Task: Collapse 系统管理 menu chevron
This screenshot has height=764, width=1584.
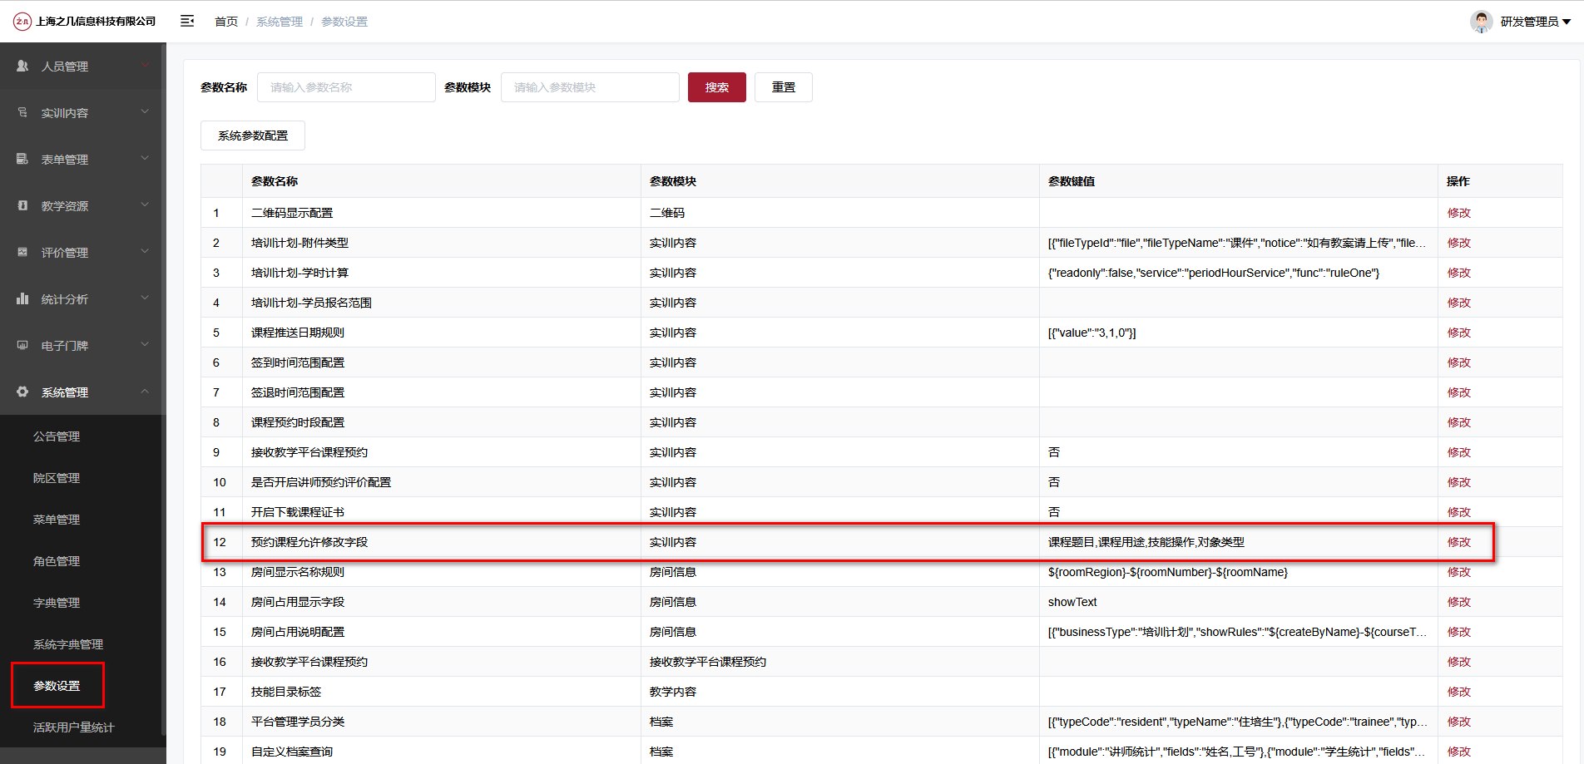Action: click(x=145, y=391)
